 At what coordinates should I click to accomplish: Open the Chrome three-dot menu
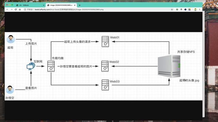[x=200, y=9]
